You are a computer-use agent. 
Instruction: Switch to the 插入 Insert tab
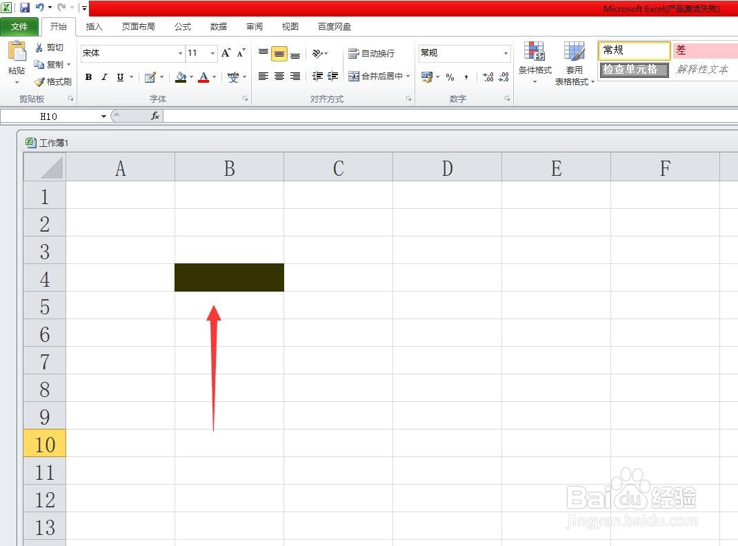[x=94, y=27]
